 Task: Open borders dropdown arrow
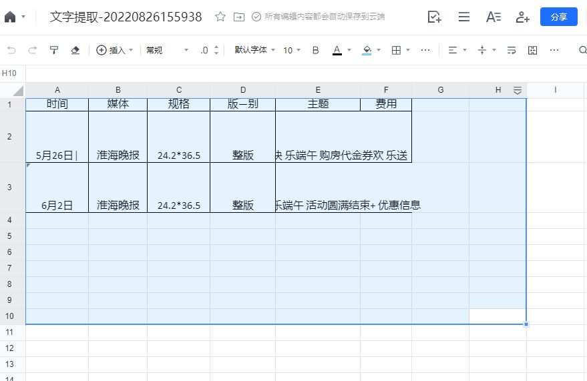(408, 50)
